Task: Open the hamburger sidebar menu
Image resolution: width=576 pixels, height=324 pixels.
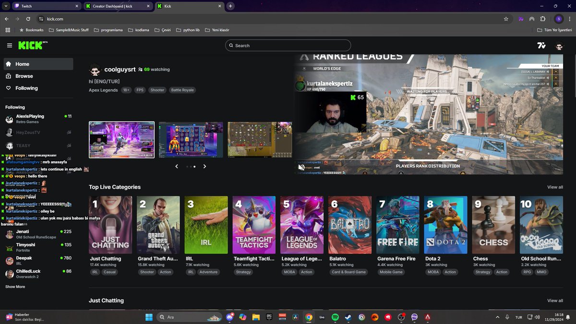Action: [x=10, y=46]
